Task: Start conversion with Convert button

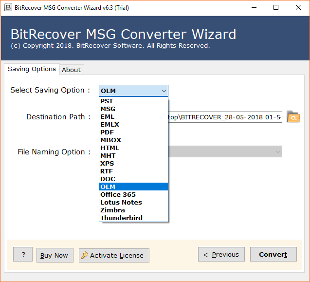Action: click(x=274, y=254)
